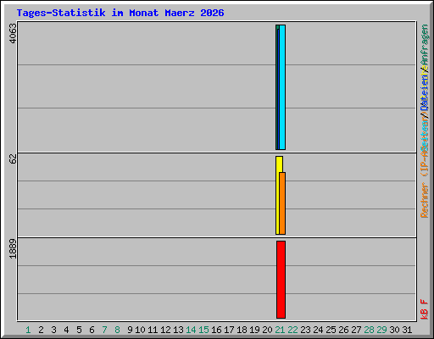The width and height of the screenshot is (434, 339).
Task: Click the green day label 7
Action: [104, 330]
